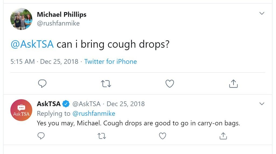276x154 pixels.
Task: Open Michael Phillips display name profile
Action: point(62,15)
